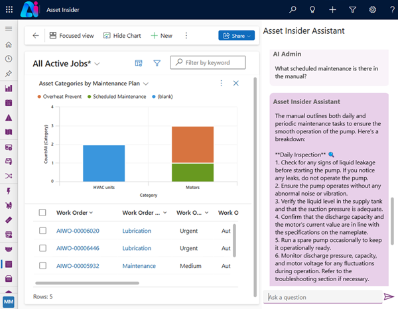Screen dimensions: 398x309
Task: Toggle the sidebar hamburger menu
Action: click(x=9, y=29)
